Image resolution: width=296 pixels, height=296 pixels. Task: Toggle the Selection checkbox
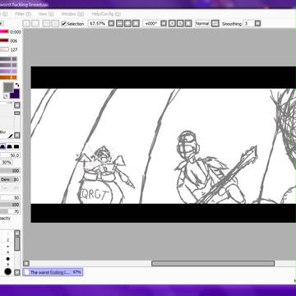tap(64, 24)
